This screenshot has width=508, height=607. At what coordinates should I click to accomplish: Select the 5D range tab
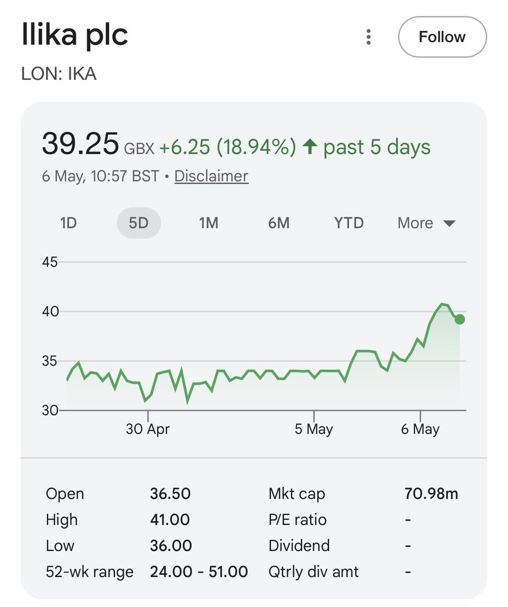[139, 223]
